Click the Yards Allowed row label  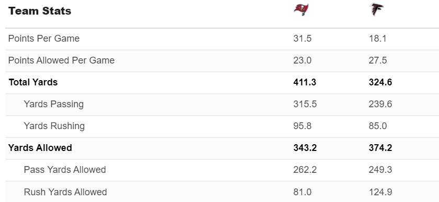click(x=40, y=147)
